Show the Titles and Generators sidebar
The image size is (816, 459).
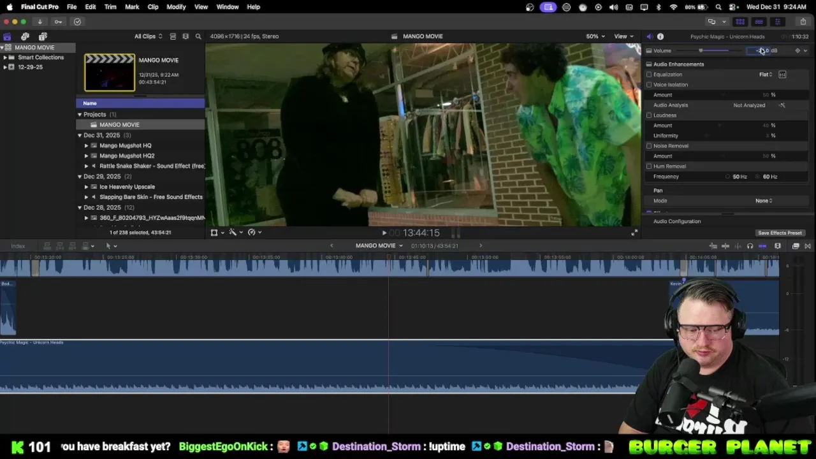coord(43,36)
